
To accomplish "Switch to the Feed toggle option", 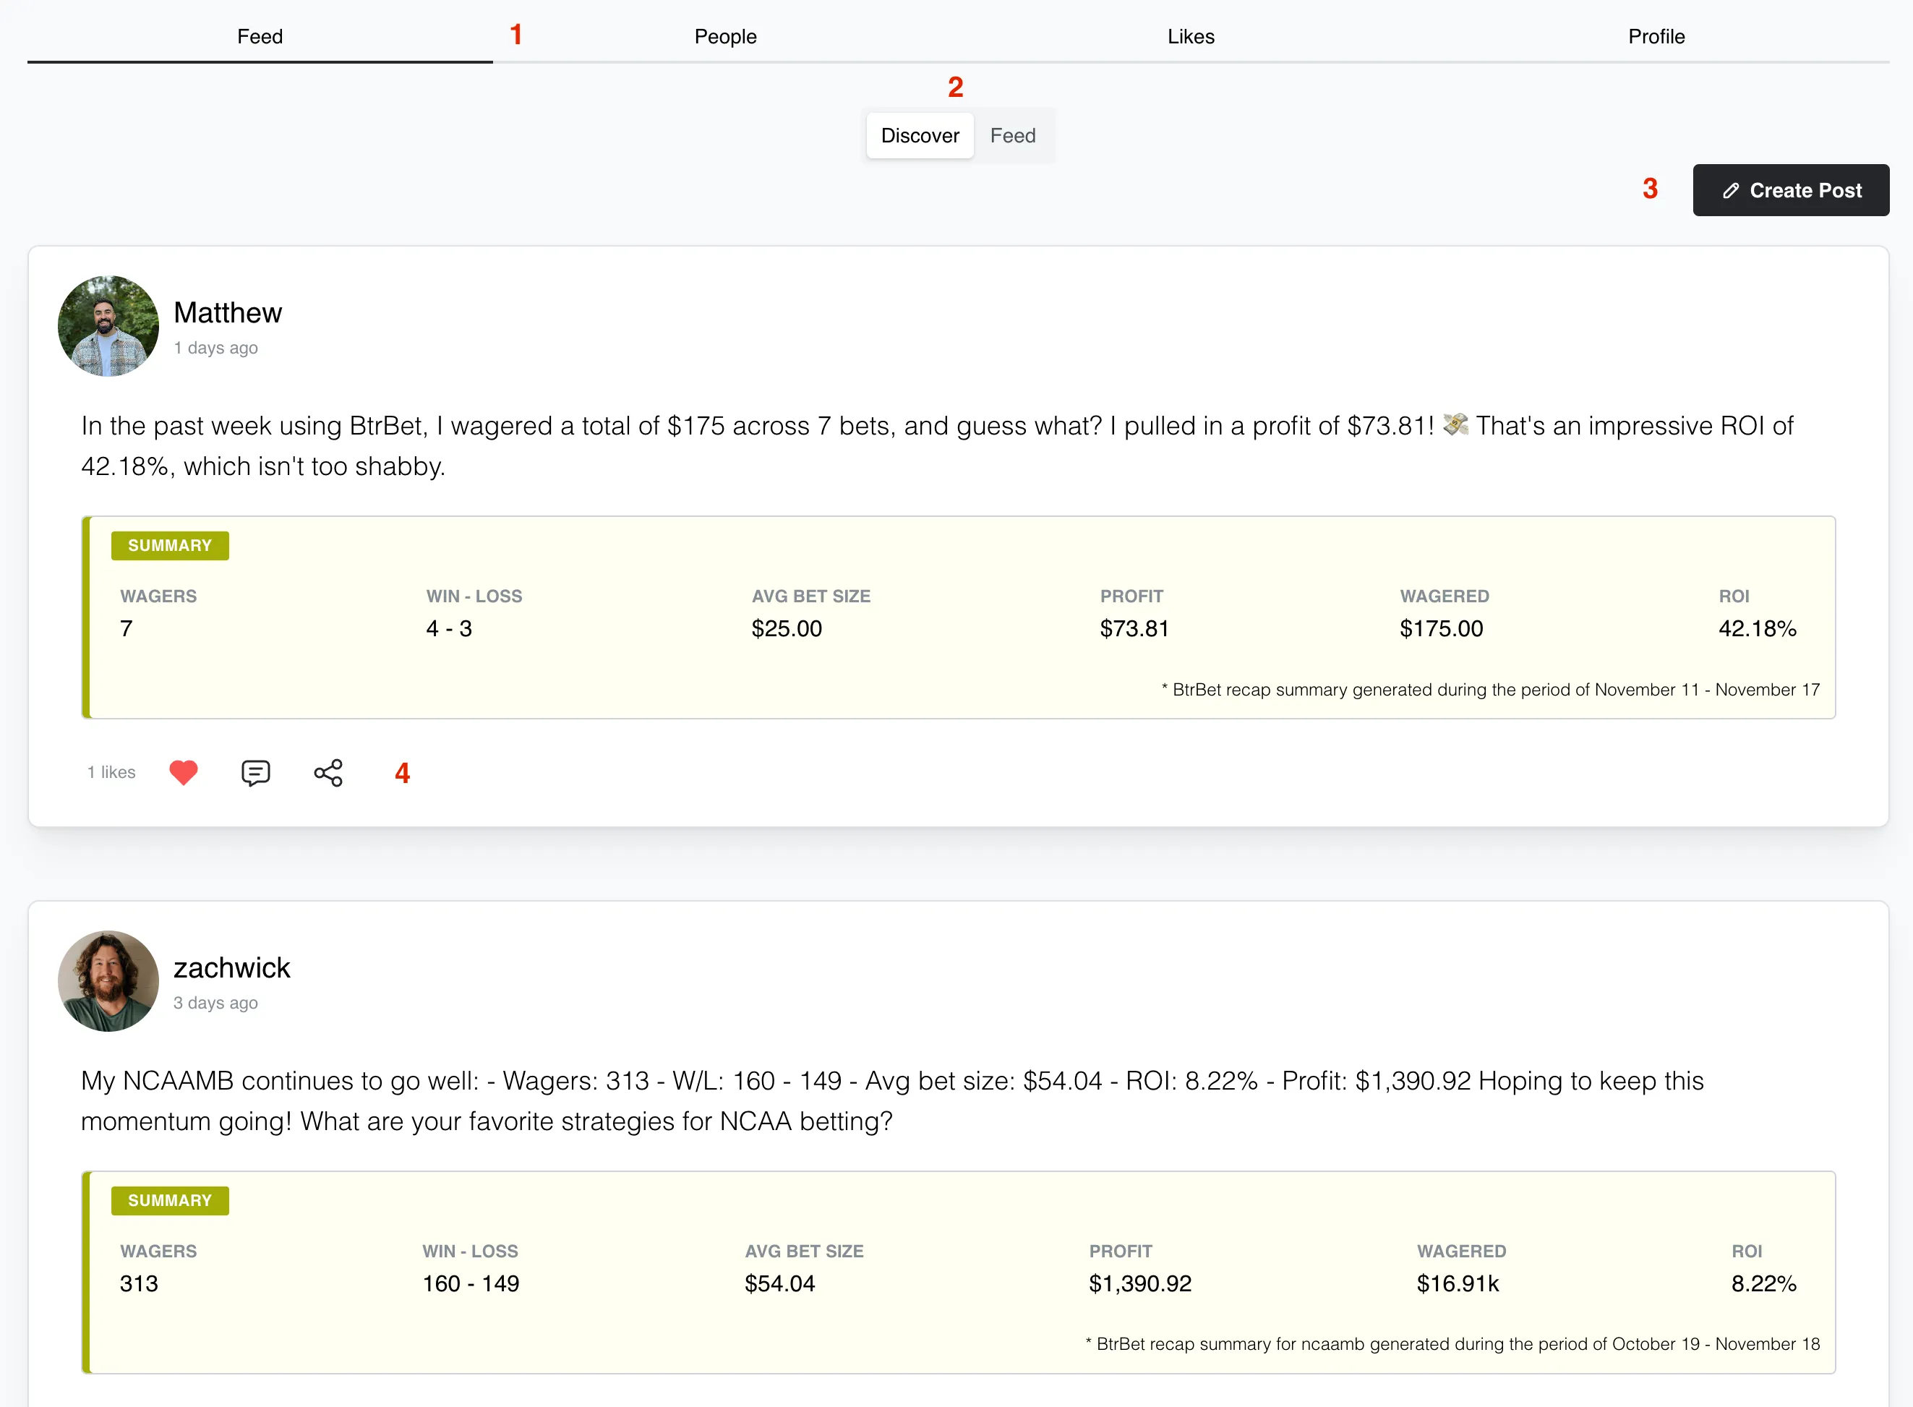I will point(1012,136).
